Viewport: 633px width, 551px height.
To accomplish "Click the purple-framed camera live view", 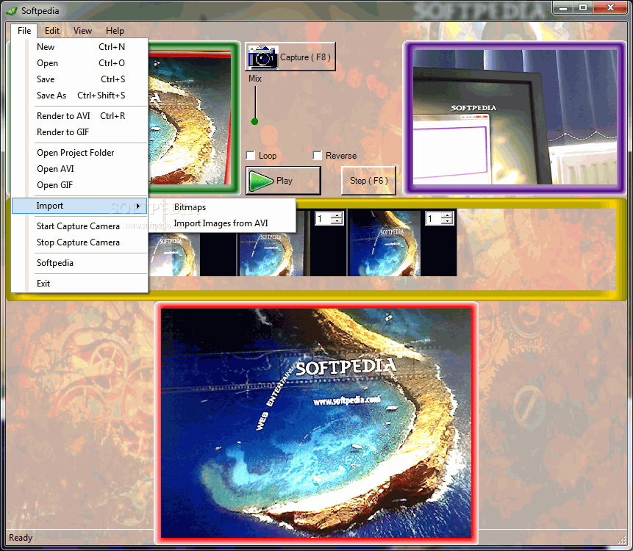I will 515,118.
